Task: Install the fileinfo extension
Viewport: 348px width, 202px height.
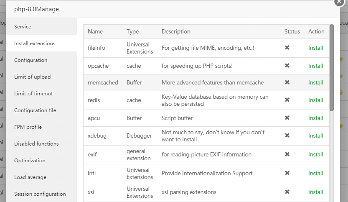Action: coord(315,48)
